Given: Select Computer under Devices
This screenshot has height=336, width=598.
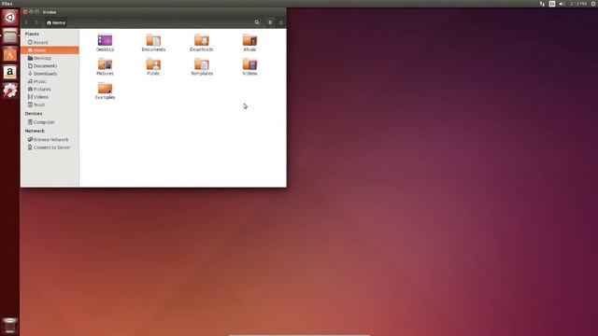Looking at the screenshot, I should point(50,122).
